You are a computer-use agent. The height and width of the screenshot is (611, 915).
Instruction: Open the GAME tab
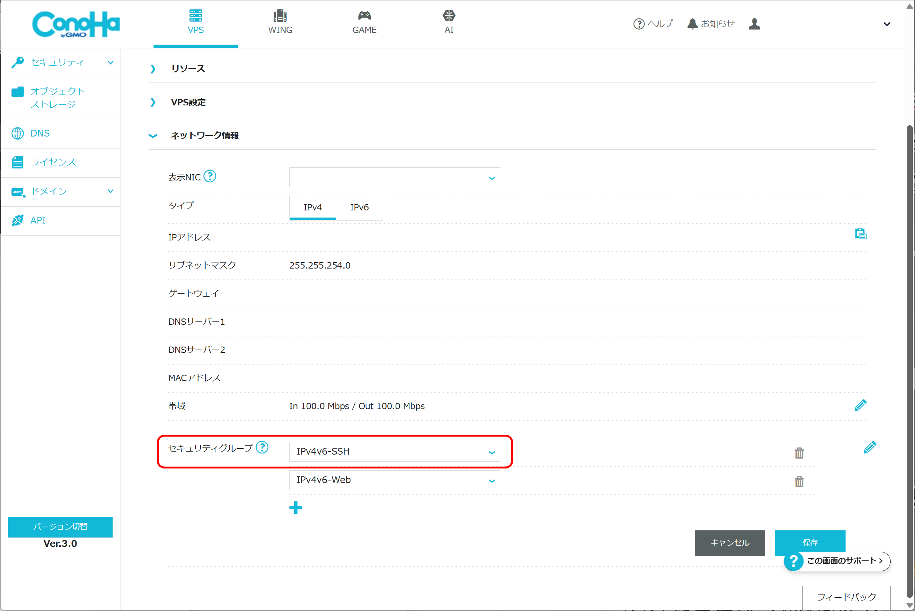click(x=364, y=22)
